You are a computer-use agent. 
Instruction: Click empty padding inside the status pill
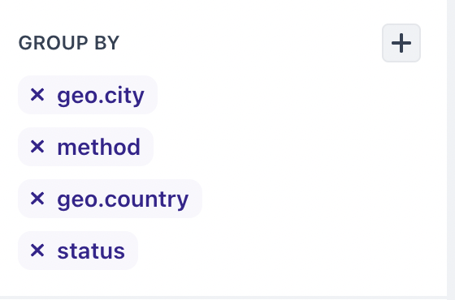(x=131, y=251)
